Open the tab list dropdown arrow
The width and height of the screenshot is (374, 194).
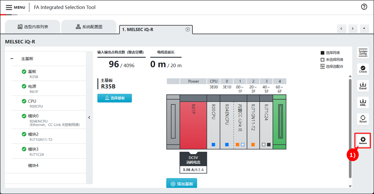(364, 28)
